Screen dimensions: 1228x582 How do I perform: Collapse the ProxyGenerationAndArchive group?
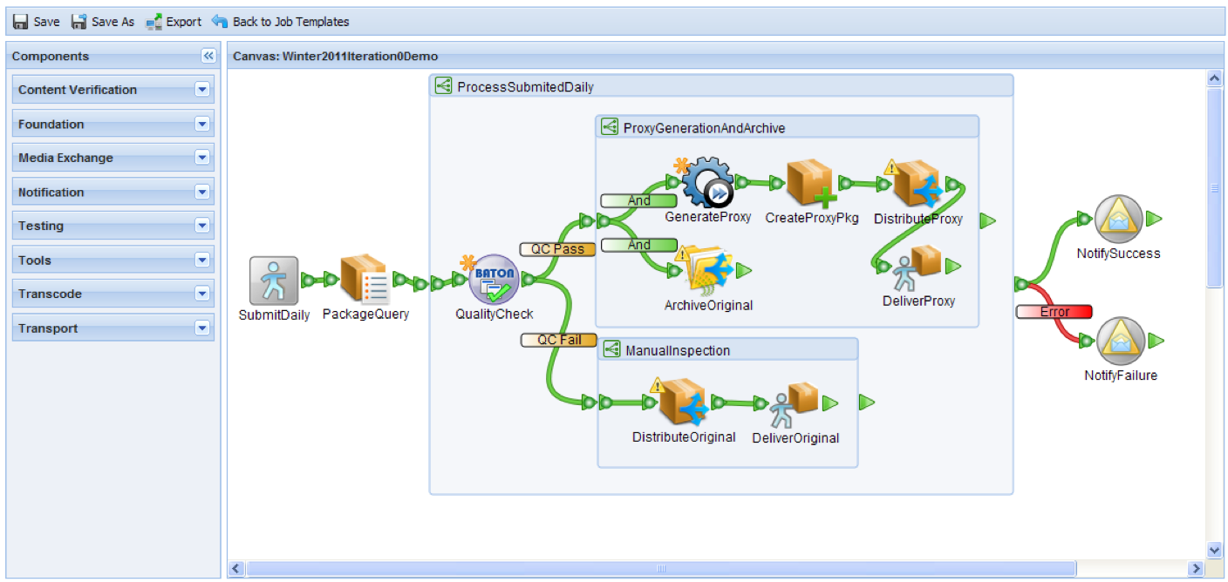click(x=609, y=126)
